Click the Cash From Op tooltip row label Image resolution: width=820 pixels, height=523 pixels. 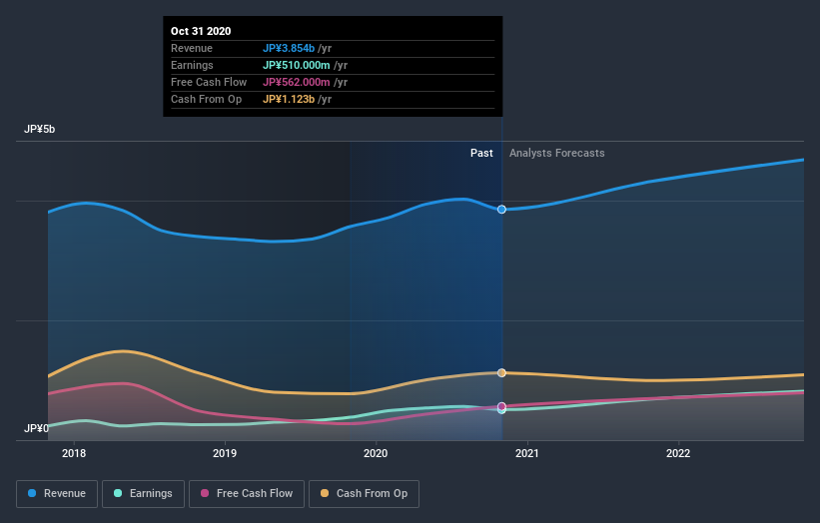tap(206, 99)
